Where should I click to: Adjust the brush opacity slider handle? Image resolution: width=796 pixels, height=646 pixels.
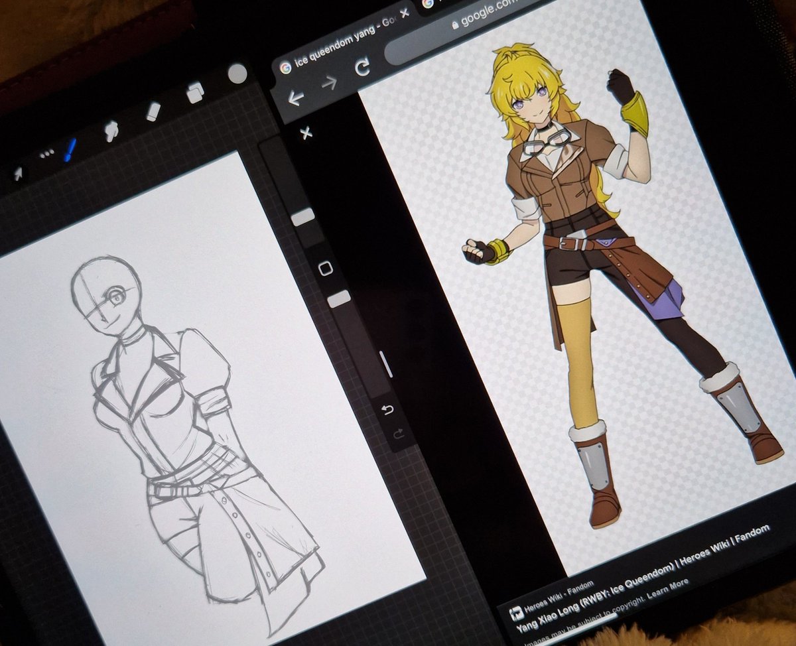339,298
